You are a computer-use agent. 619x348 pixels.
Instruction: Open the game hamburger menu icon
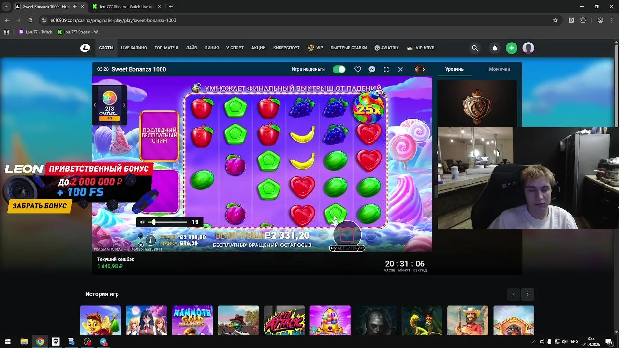coord(141,236)
